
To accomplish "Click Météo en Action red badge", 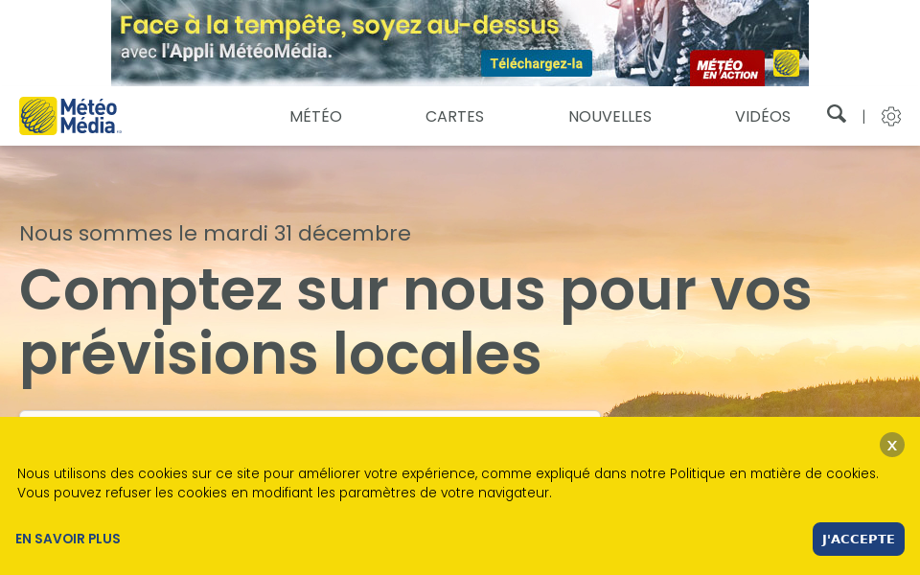I will pos(727,68).
